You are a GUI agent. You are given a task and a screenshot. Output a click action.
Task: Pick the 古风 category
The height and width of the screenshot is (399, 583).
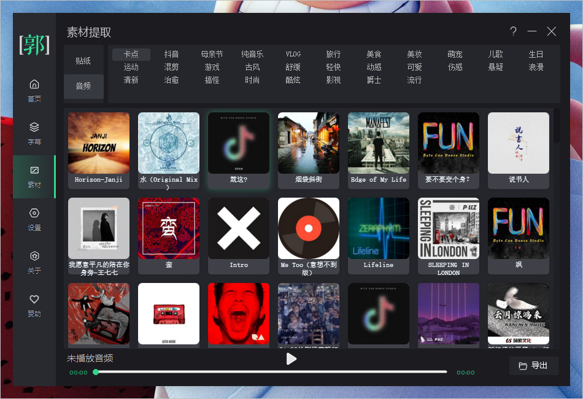pyautogui.click(x=252, y=68)
